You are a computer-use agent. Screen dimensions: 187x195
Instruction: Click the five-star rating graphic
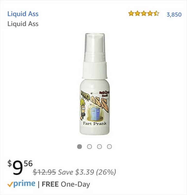click(144, 13)
